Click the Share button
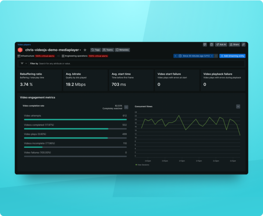The width and height of the screenshot is (263, 216). [x=234, y=45]
